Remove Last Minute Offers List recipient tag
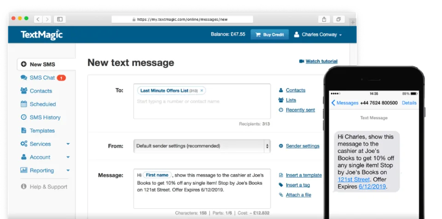 [x=202, y=91]
